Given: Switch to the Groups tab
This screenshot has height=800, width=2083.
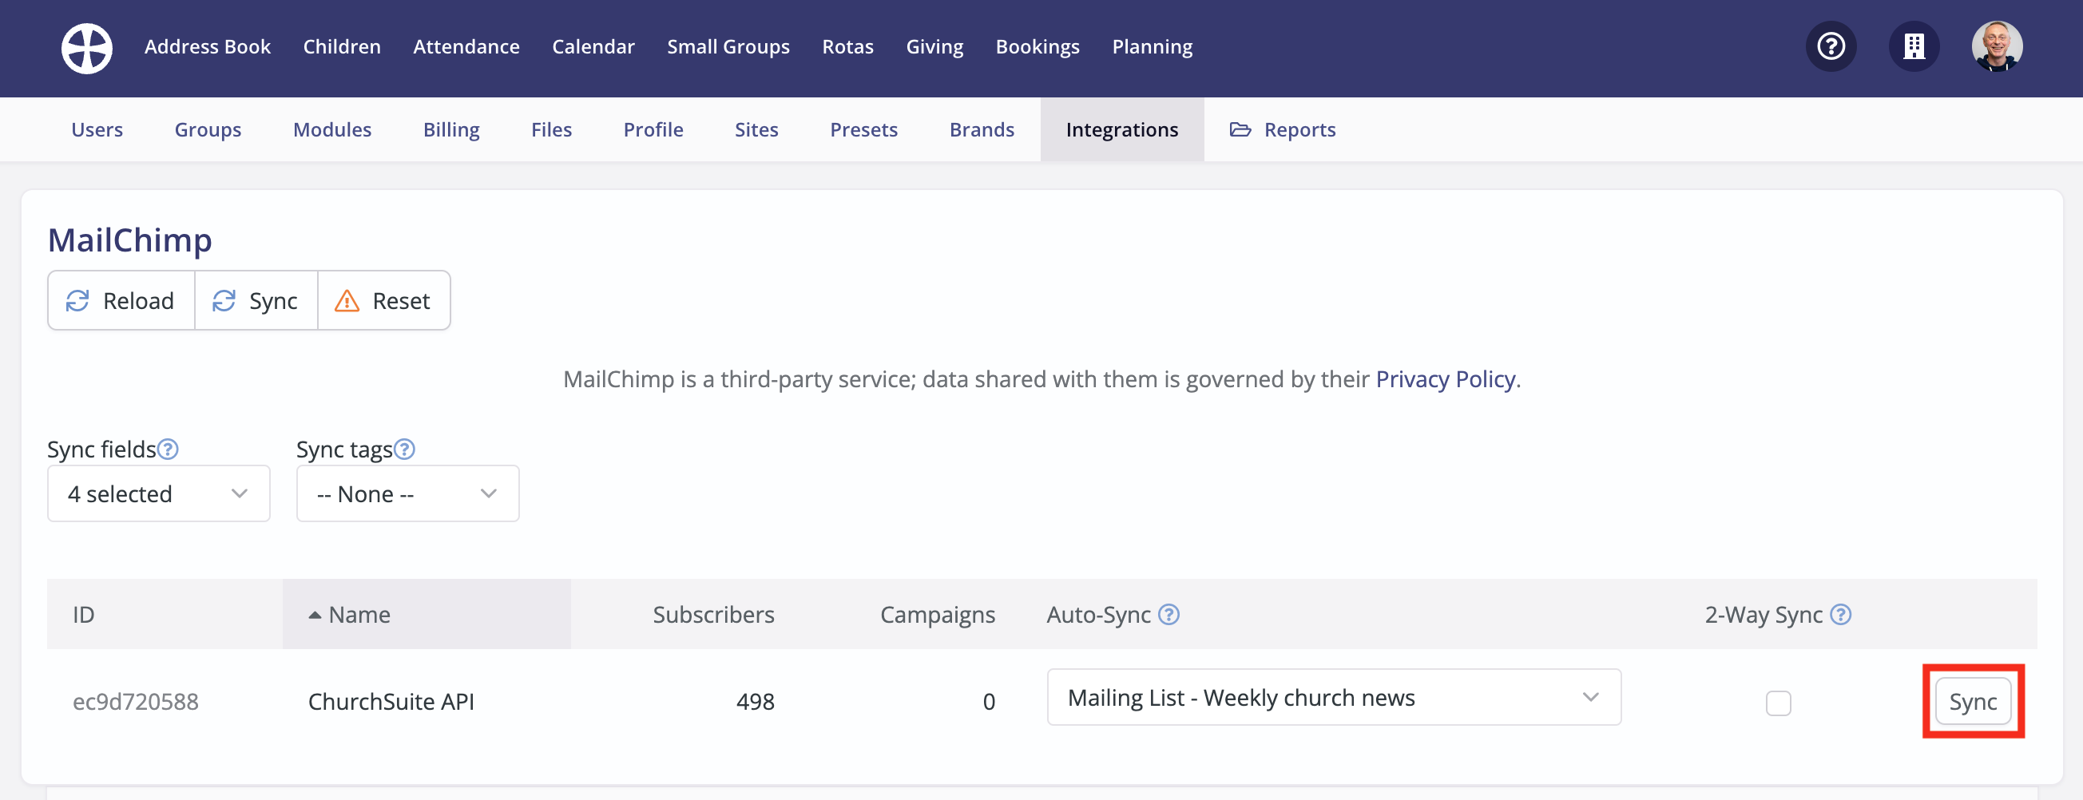Looking at the screenshot, I should click(x=208, y=129).
